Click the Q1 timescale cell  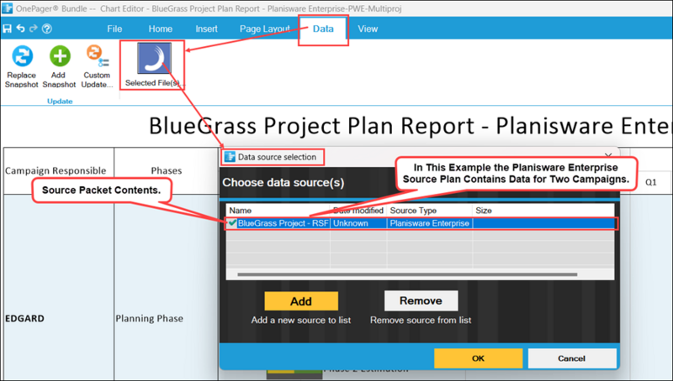tap(650, 182)
